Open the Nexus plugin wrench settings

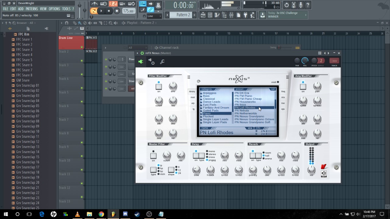(162, 62)
